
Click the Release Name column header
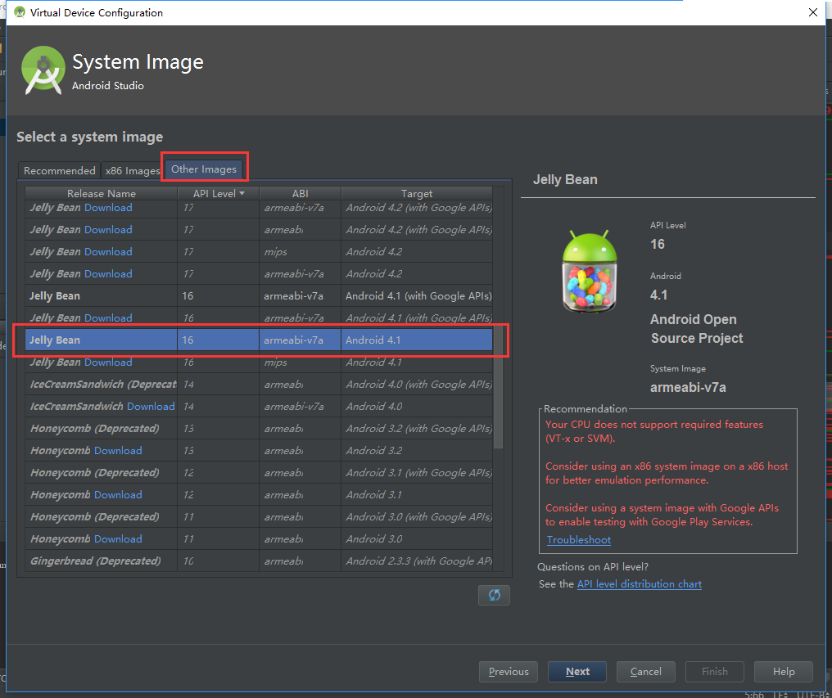tap(102, 194)
